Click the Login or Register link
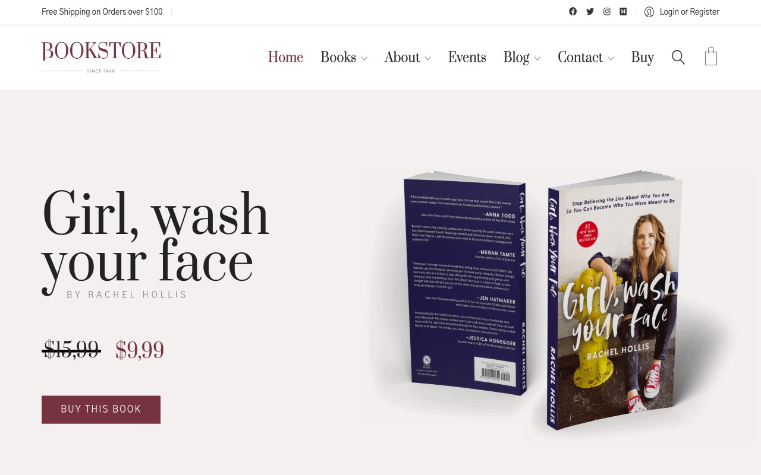761x475 pixels. tap(690, 12)
